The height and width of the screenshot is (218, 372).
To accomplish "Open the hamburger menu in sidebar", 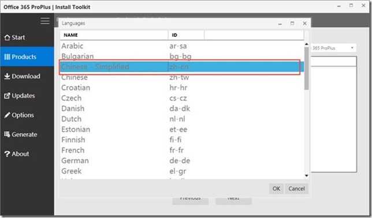I will pos(45,21).
